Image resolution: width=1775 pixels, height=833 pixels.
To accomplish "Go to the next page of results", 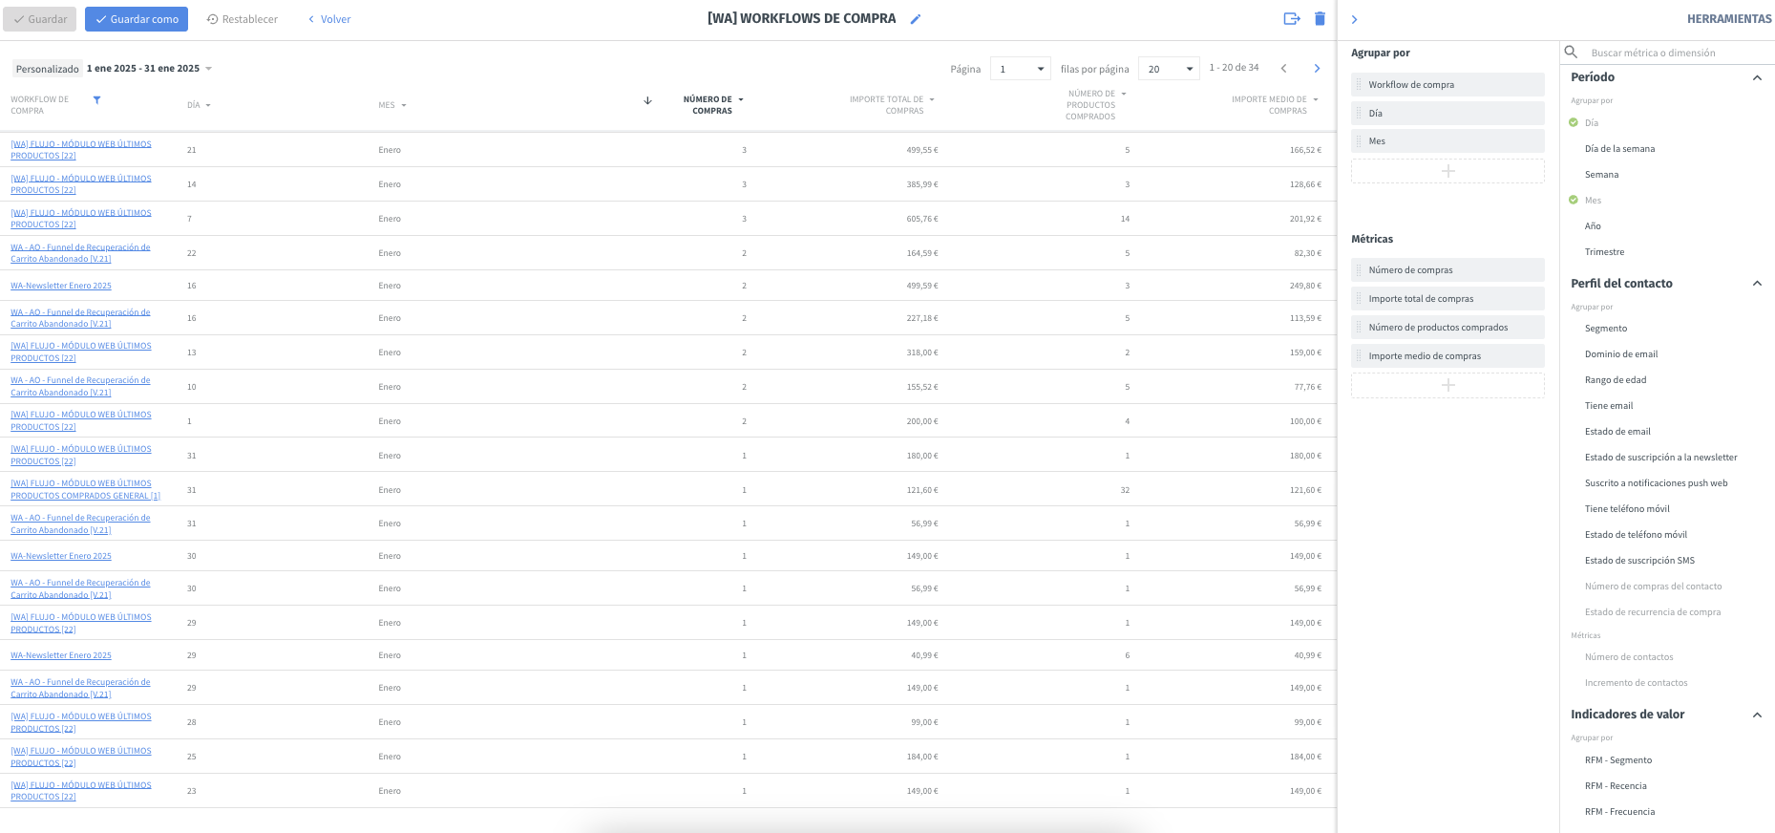I will click(x=1317, y=69).
